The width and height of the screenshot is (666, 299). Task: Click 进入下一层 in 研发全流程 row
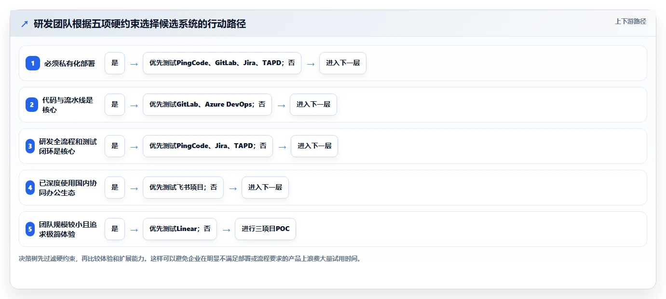pyautogui.click(x=314, y=146)
